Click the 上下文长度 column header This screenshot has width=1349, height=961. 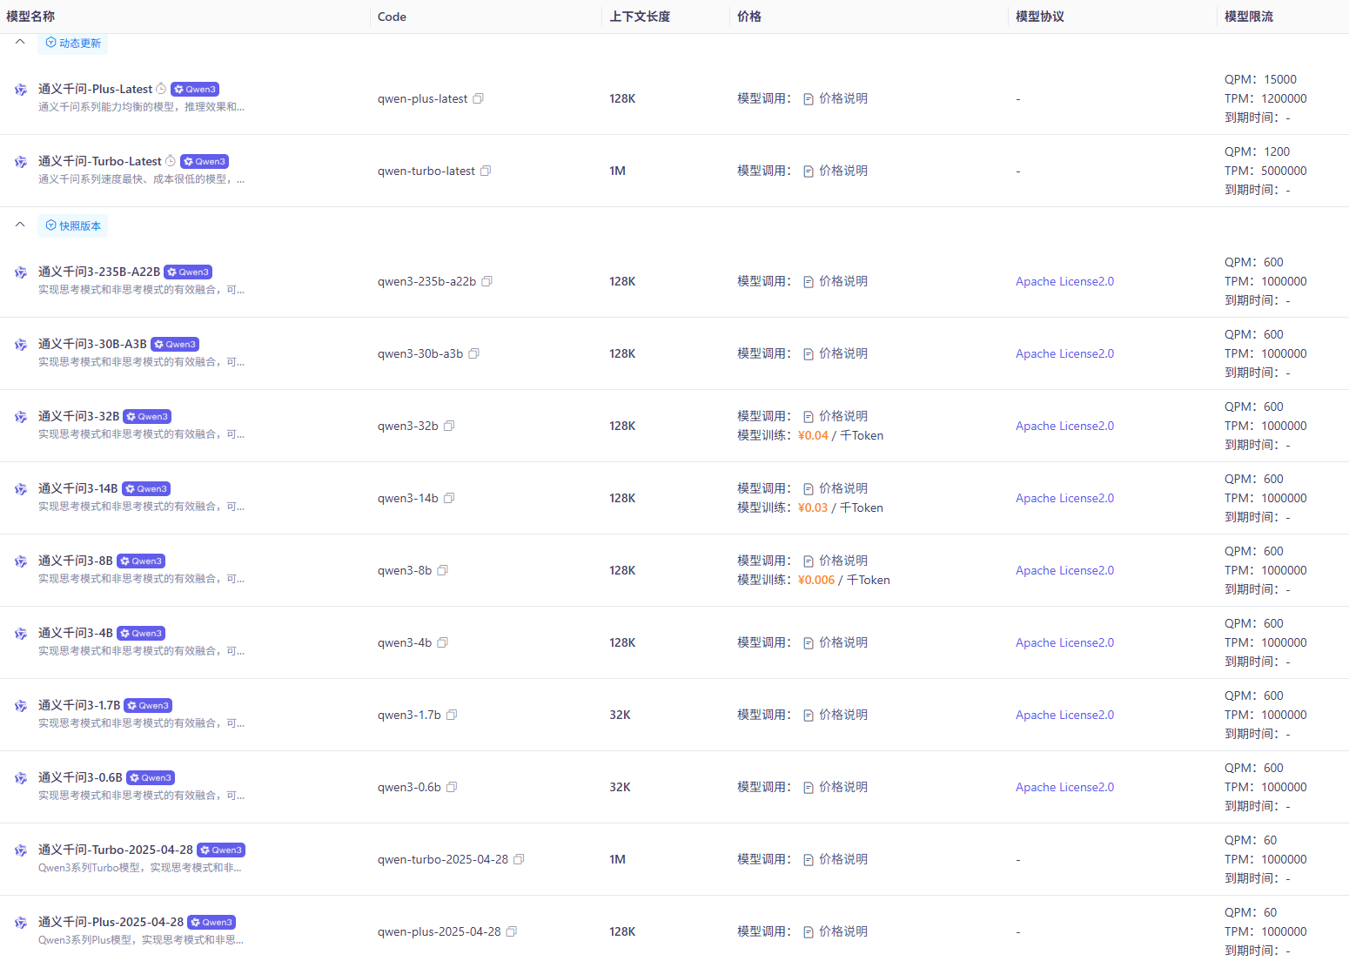click(640, 17)
